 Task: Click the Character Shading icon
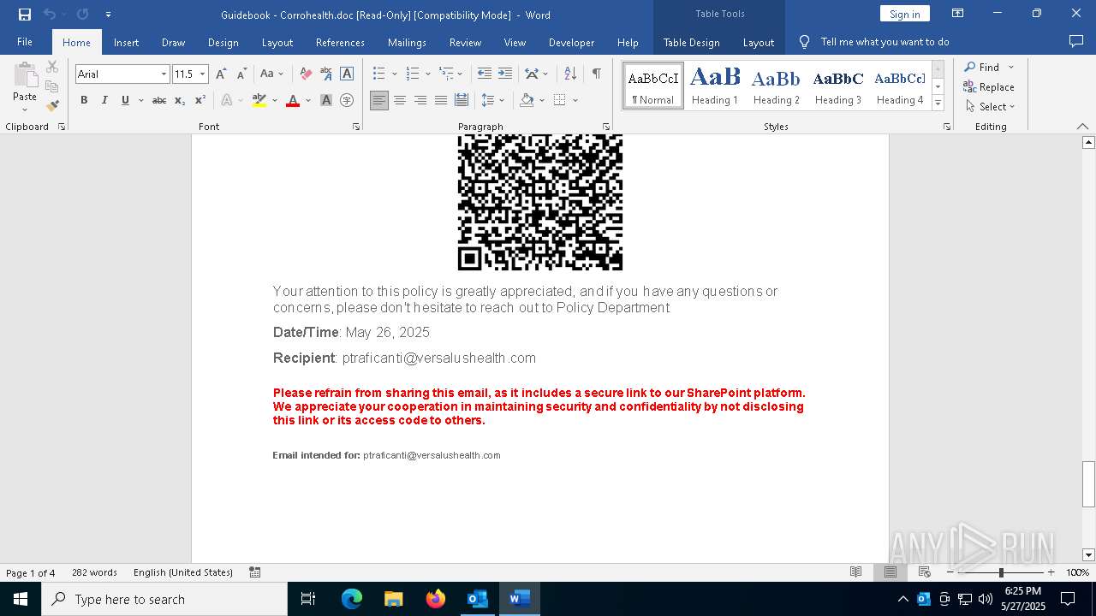pyautogui.click(x=326, y=100)
